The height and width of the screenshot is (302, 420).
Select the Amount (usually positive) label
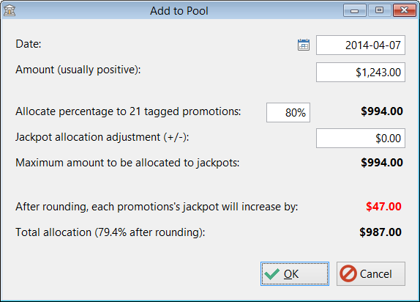(78, 70)
